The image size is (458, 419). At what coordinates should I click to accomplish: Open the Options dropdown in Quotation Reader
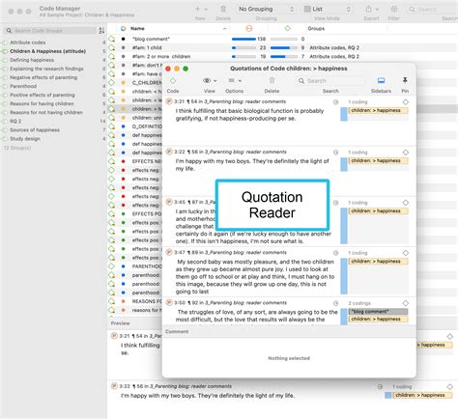pyautogui.click(x=235, y=80)
